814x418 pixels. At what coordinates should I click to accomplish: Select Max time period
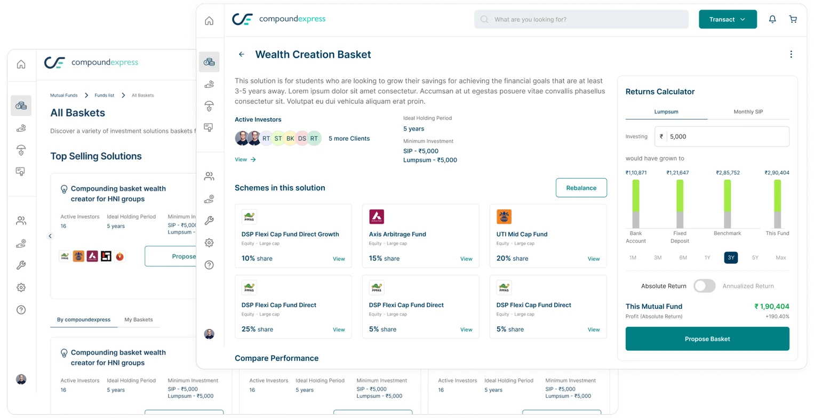click(781, 258)
